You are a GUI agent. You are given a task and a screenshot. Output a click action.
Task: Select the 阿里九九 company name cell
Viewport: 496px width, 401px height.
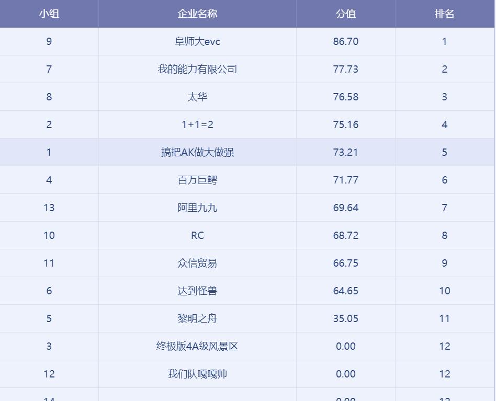point(197,208)
